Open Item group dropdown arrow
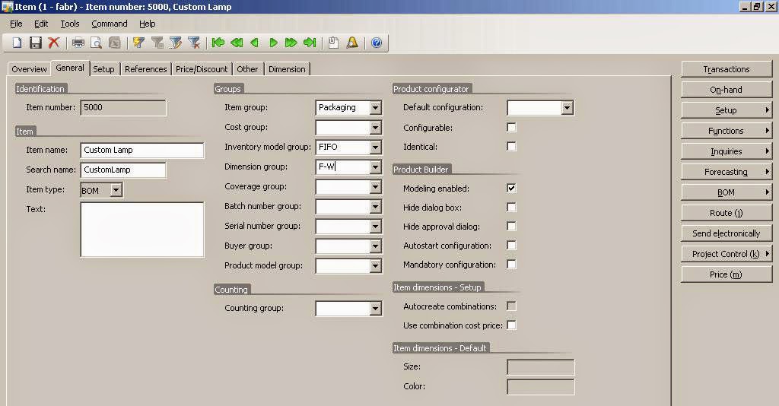779x406 pixels. click(376, 108)
